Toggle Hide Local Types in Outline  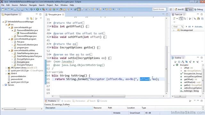(x=197, y=62)
